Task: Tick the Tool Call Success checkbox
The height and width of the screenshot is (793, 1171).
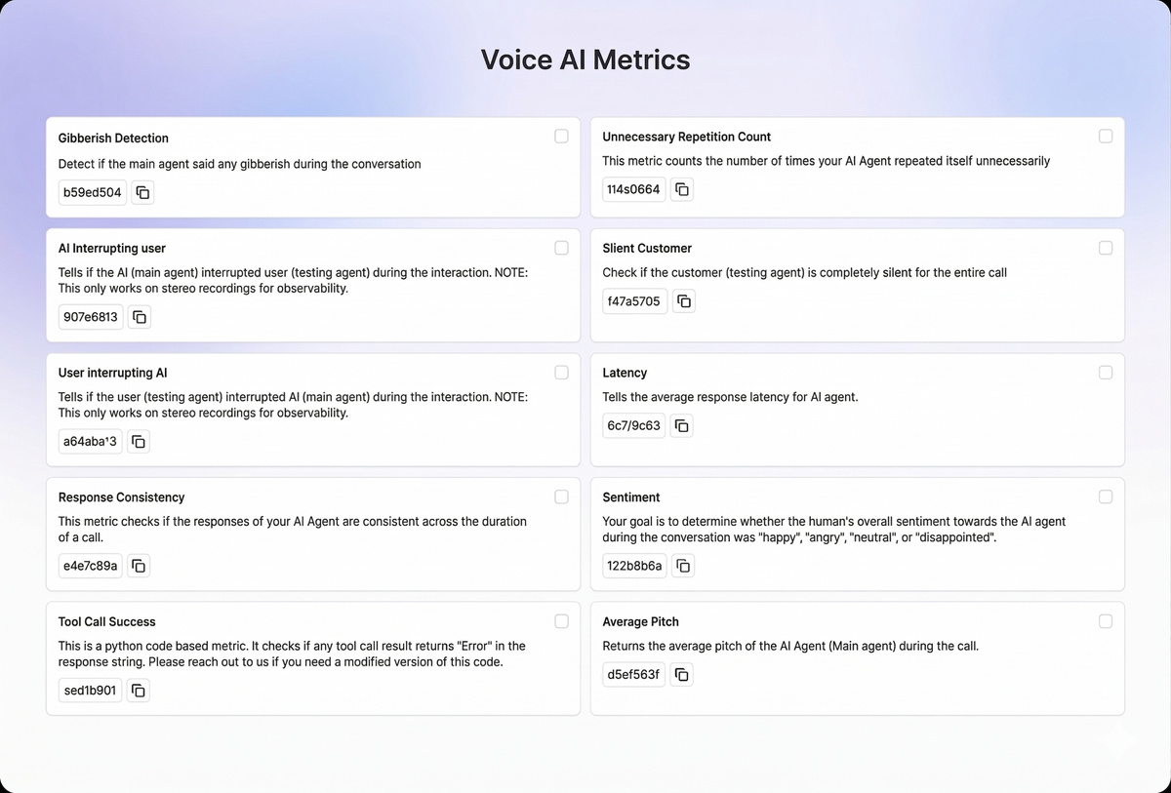Action: click(561, 621)
